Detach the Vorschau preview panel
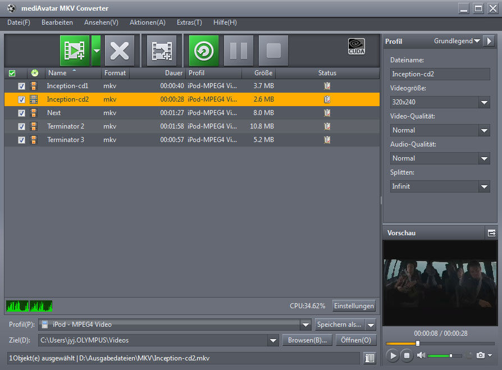The width and height of the screenshot is (502, 370). 491,233
